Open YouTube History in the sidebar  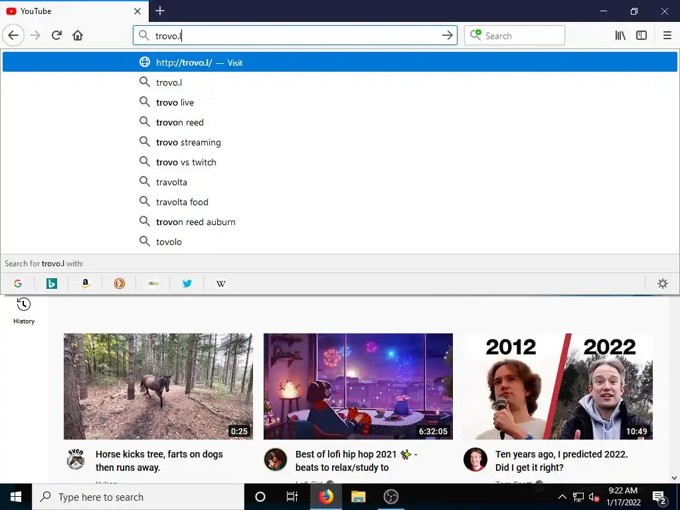[24, 311]
